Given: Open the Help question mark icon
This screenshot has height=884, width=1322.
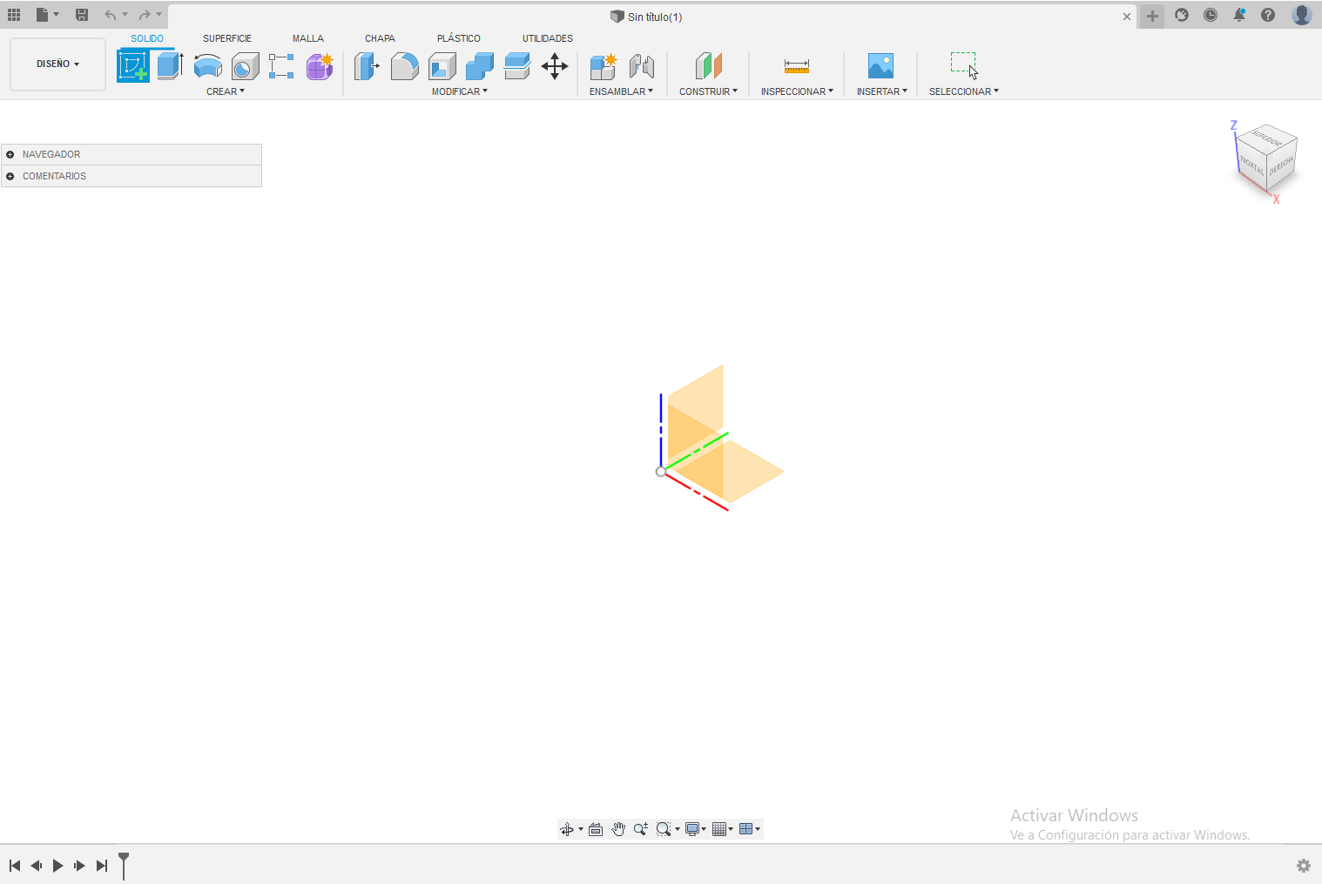Looking at the screenshot, I should pyautogui.click(x=1268, y=15).
